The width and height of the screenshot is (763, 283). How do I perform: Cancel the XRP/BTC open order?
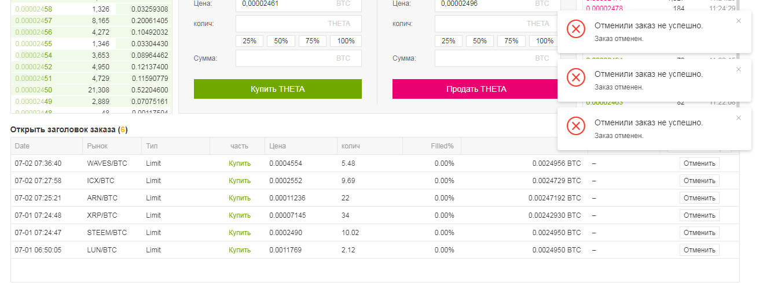[699, 215]
